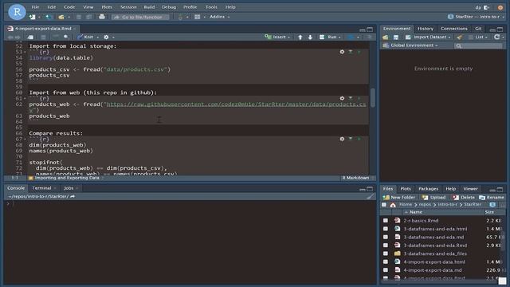This screenshot has width=510, height=287.
Task: Check the box for 3-dataframes-and-eda.html
Action: coord(386,229)
